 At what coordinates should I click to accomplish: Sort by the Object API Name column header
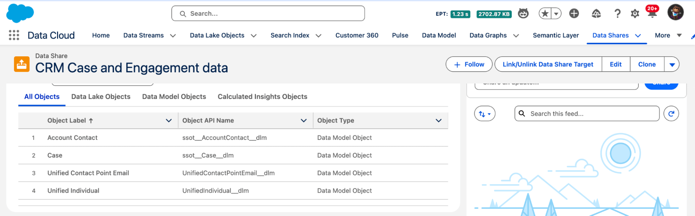[x=208, y=120]
